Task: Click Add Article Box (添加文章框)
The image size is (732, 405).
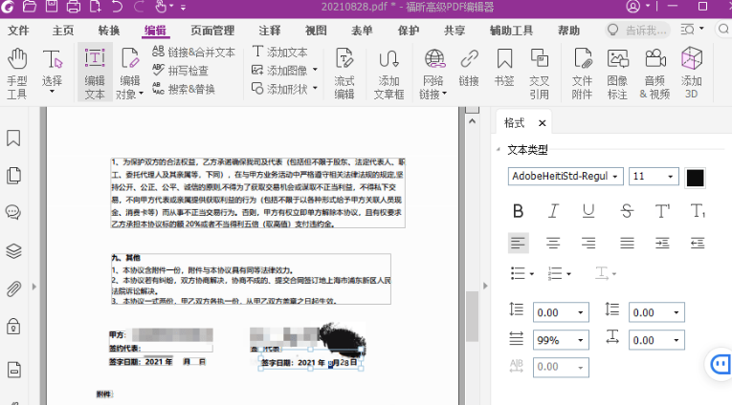Action: point(388,74)
